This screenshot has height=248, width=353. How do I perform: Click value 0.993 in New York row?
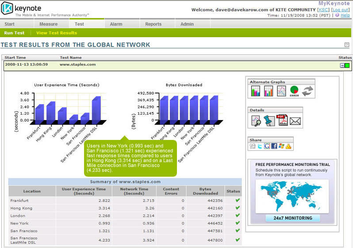click(x=104, y=224)
